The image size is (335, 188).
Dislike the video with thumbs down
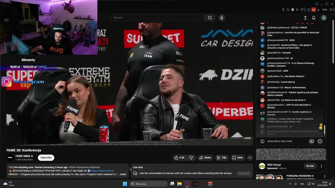point(191,158)
